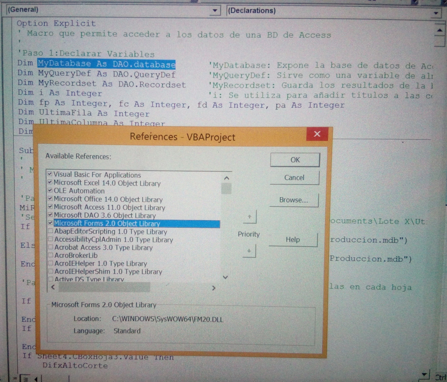The height and width of the screenshot is (382, 447).
Task: Click highlighted MyDatabase As DAO.database text
Action: pos(106,64)
